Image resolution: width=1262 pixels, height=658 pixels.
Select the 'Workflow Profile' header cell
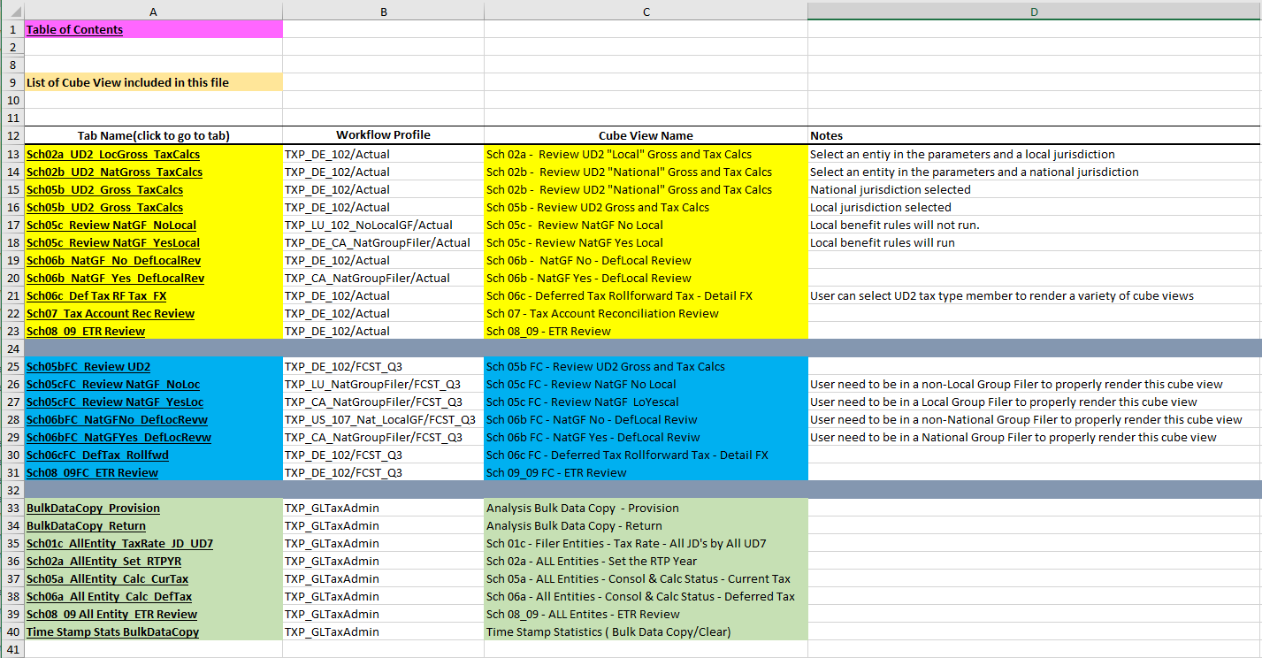383,135
